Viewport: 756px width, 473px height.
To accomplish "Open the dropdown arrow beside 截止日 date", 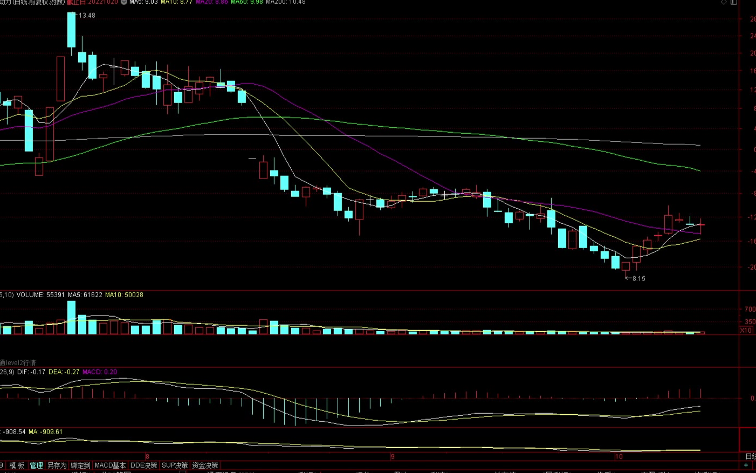I will click(x=124, y=2).
